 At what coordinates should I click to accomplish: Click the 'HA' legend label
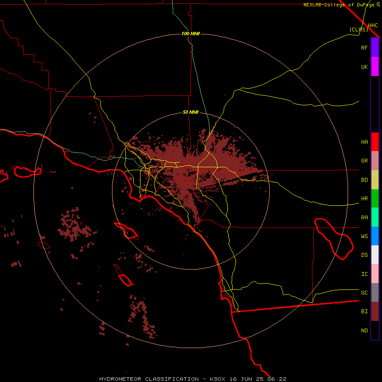[x=364, y=142]
